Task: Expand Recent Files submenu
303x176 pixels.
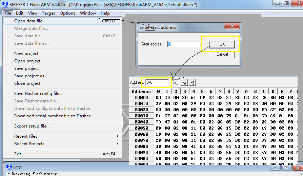Action: pyautogui.click(x=62, y=136)
